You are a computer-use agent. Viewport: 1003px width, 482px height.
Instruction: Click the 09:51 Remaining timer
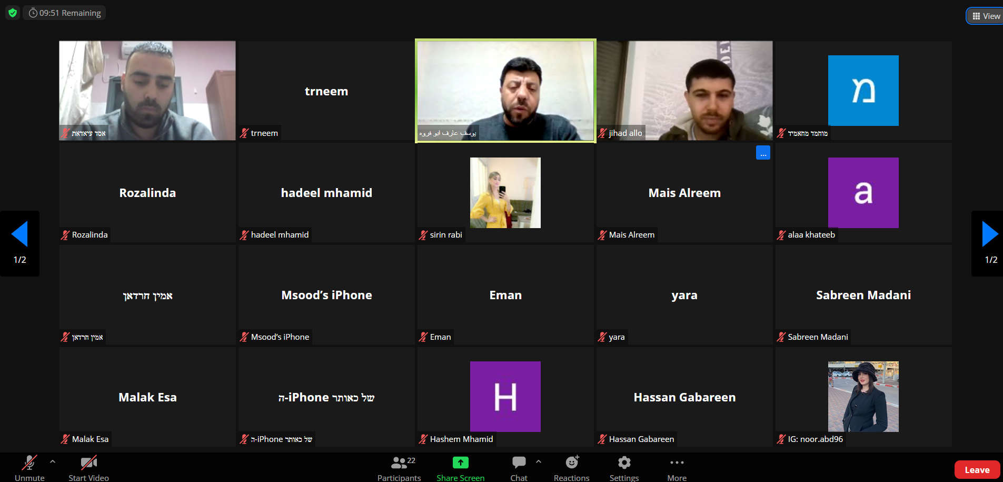click(65, 13)
